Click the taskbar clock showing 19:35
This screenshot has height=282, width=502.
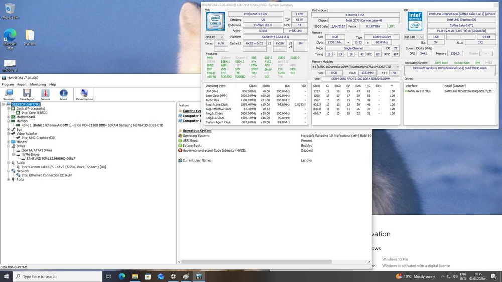click(x=478, y=276)
